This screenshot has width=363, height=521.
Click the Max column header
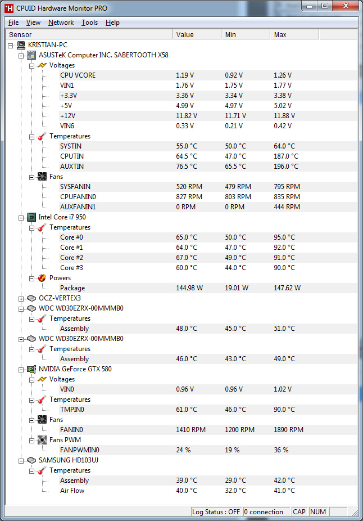[294, 34]
